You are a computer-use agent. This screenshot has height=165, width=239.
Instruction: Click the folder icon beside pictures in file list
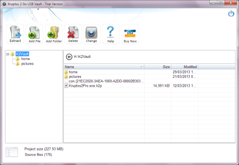pyautogui.click(x=66, y=77)
